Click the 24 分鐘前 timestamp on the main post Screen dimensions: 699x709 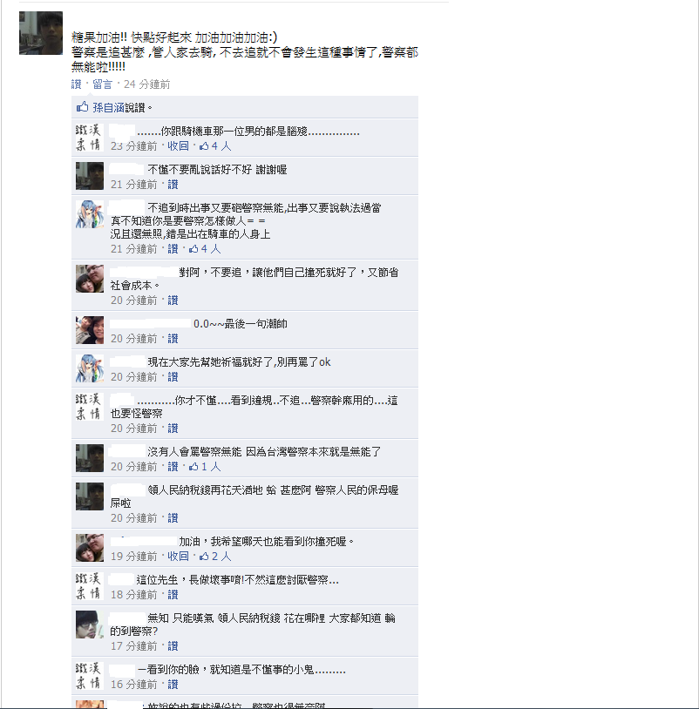click(x=147, y=84)
